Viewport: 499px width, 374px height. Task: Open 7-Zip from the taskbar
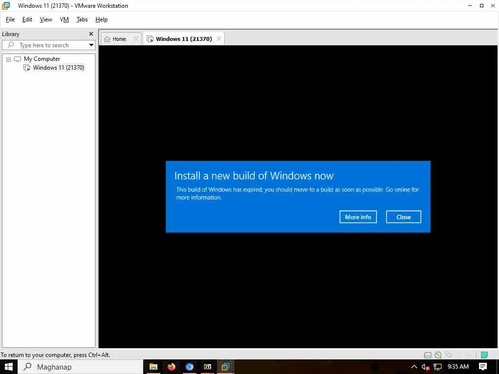(208, 367)
